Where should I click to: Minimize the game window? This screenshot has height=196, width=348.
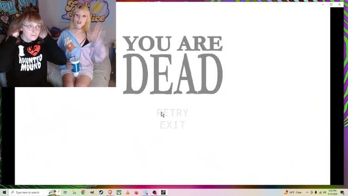pos(323,4)
